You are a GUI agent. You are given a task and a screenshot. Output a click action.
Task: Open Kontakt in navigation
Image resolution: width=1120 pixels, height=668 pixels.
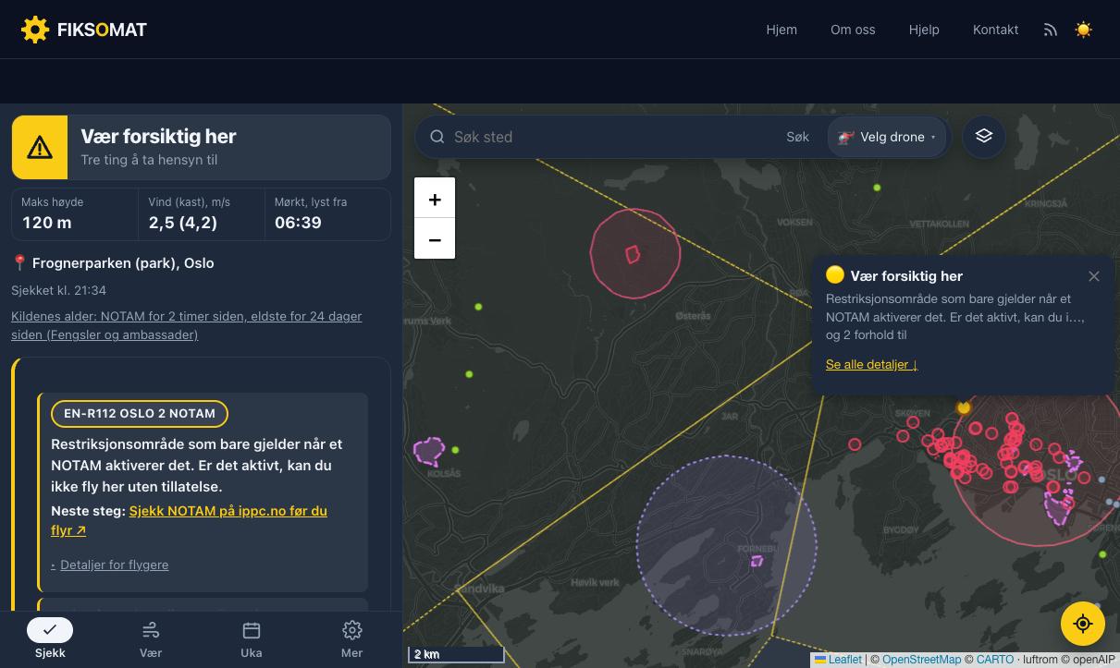995,30
